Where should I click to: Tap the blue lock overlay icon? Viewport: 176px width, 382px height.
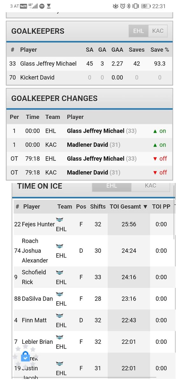(25, 357)
